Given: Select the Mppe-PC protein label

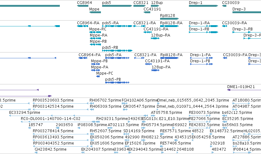Looking at the screenshot, I should click(x=105, y=73).
